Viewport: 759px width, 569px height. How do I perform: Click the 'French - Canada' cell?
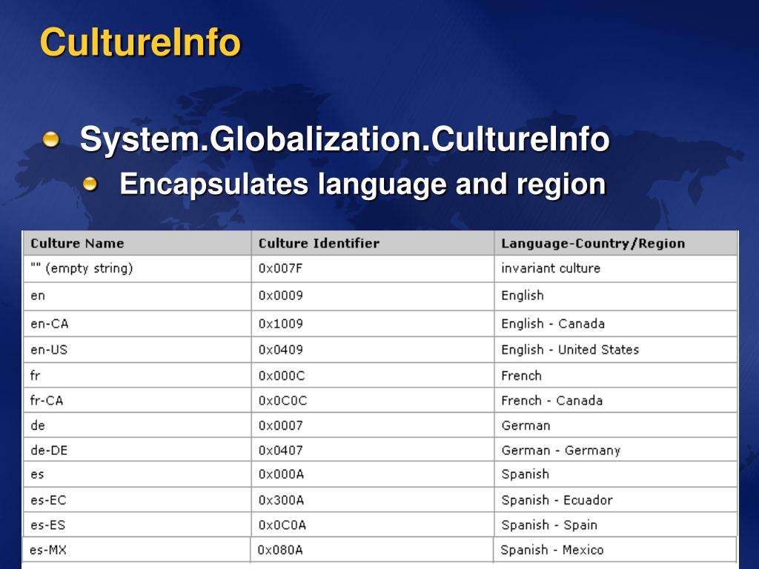click(x=616, y=401)
